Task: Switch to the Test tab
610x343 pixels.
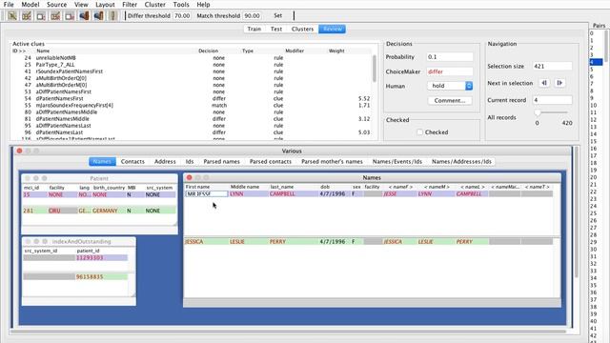Action: (276, 30)
